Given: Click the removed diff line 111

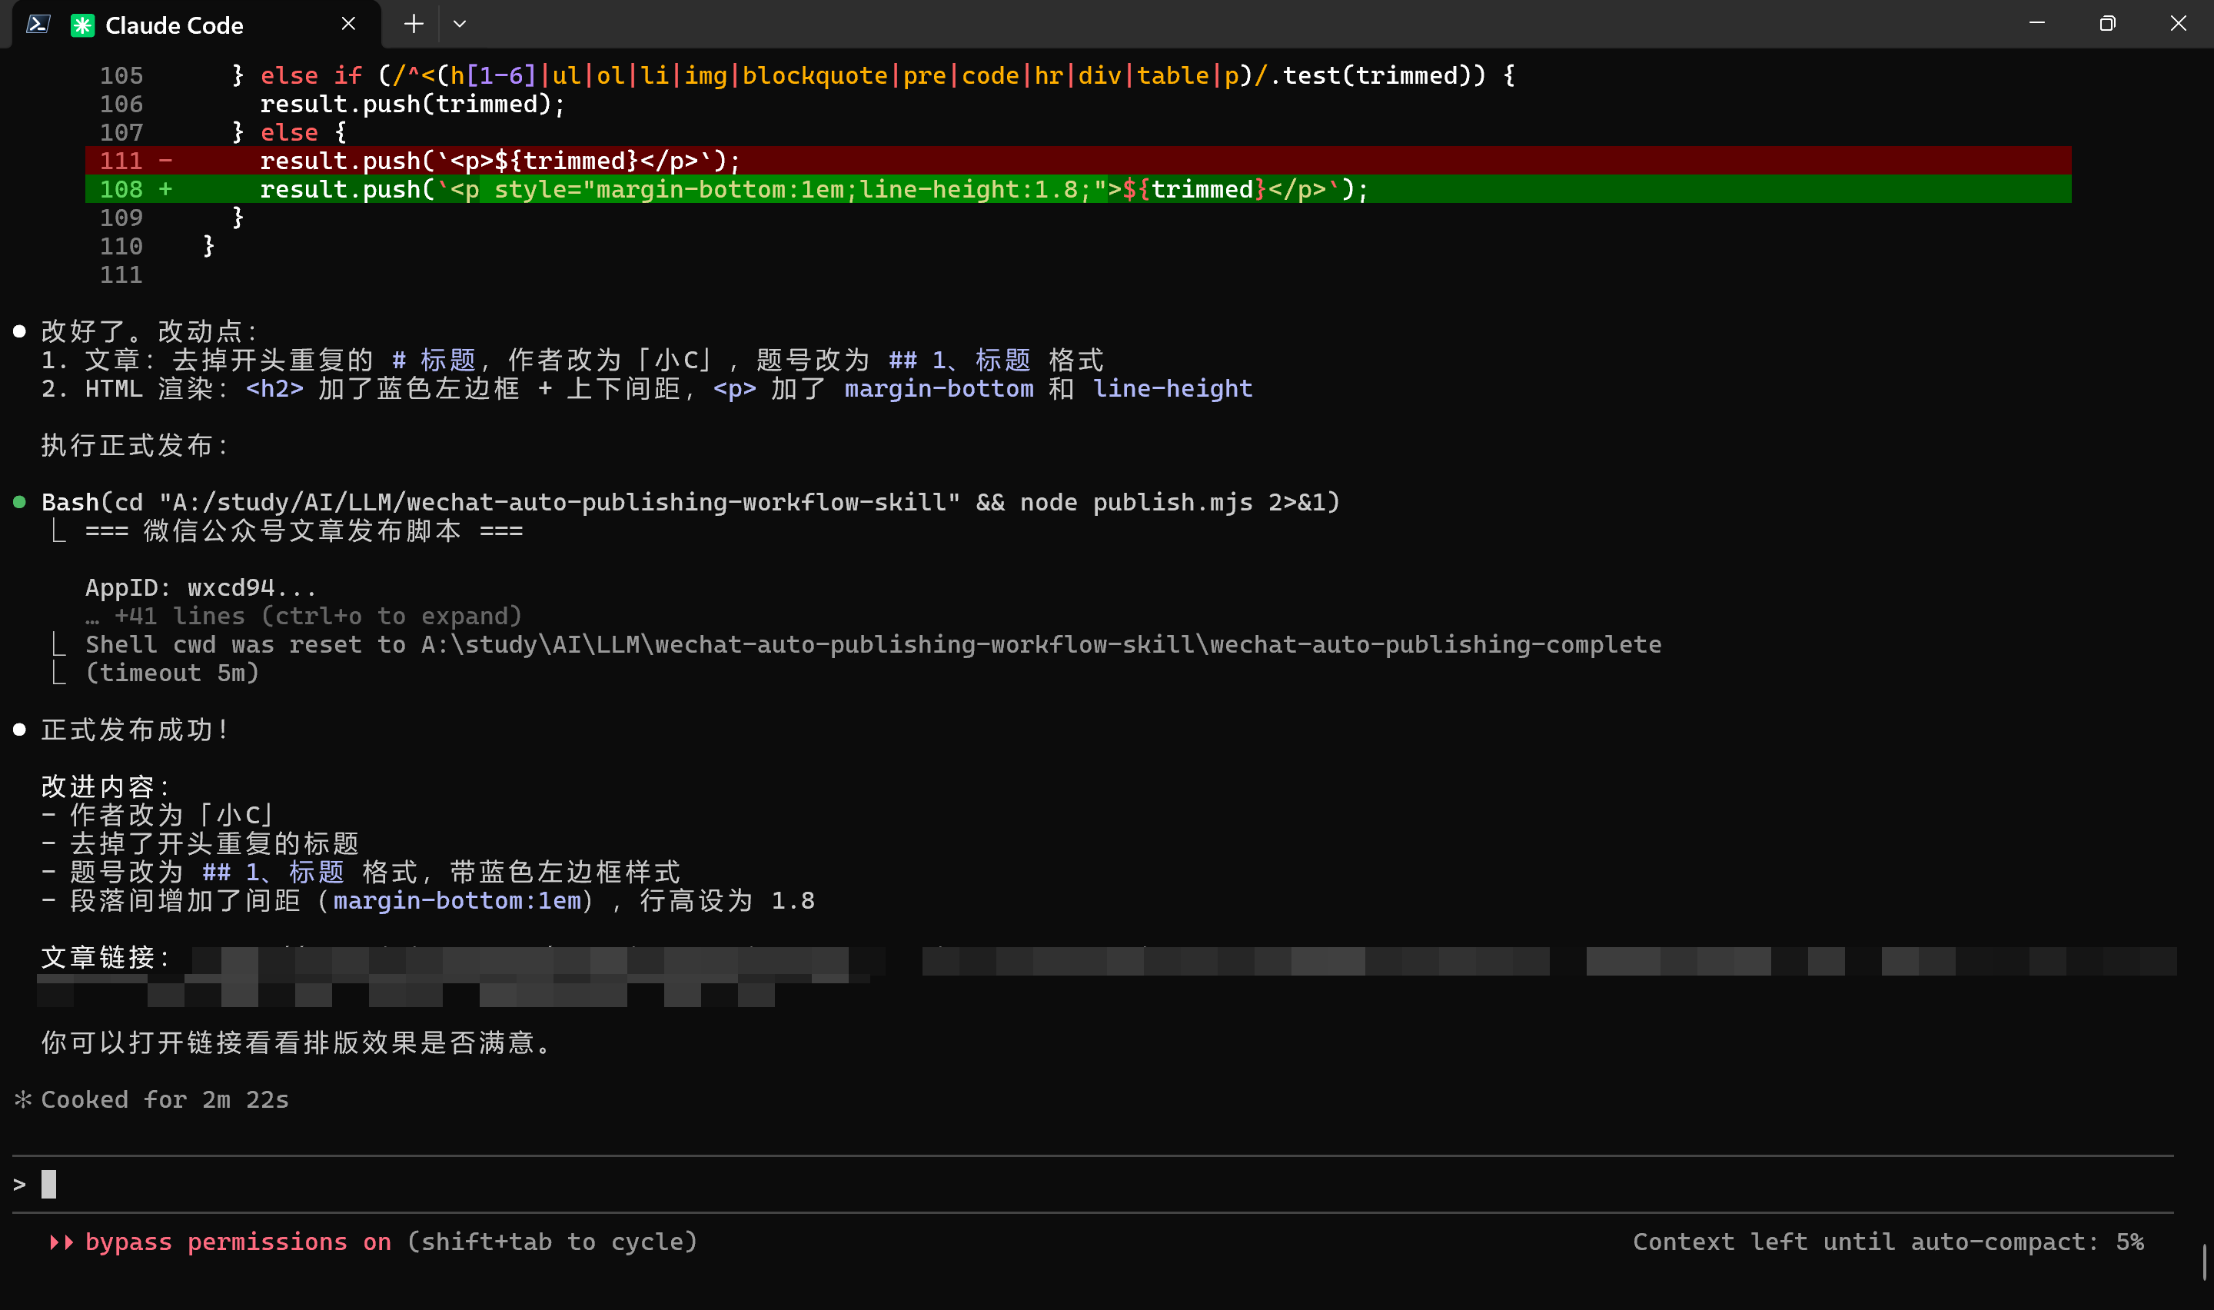Looking at the screenshot, I should pos(1078,161).
